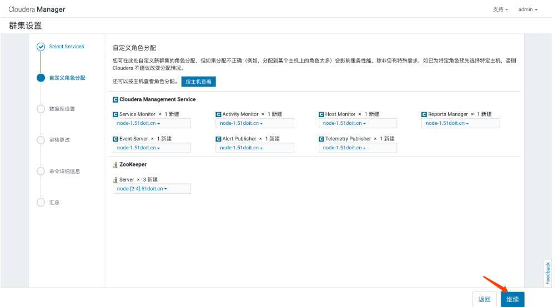Click the Server × 3 新建 label
558x307 pixels.
pos(138,180)
